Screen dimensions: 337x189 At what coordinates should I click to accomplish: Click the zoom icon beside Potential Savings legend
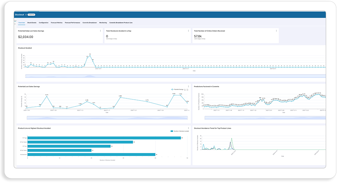(x=185, y=90)
